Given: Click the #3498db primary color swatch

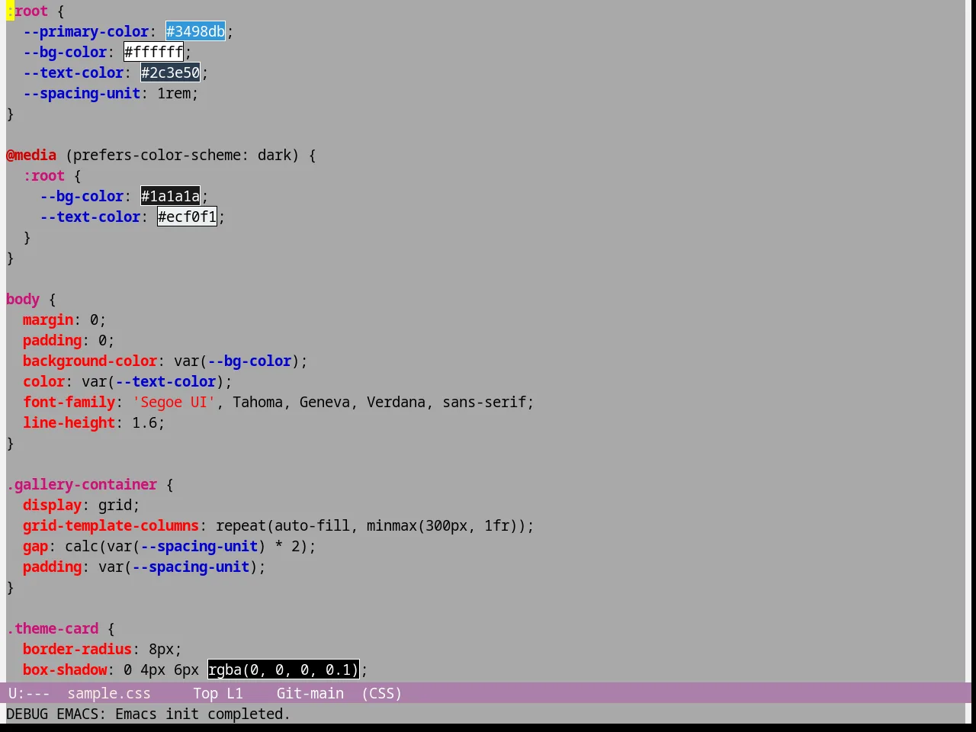Looking at the screenshot, I should click(x=195, y=31).
